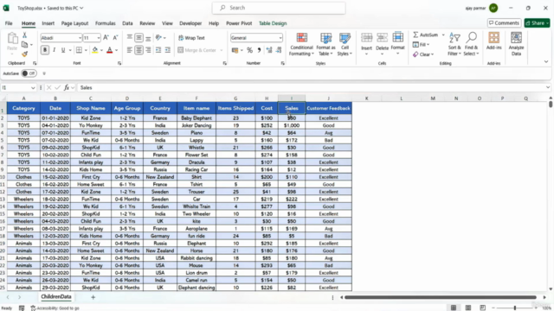Image resolution: width=554 pixels, height=311 pixels.
Task: Switch to the Page Layout tab
Action: tap(74, 23)
